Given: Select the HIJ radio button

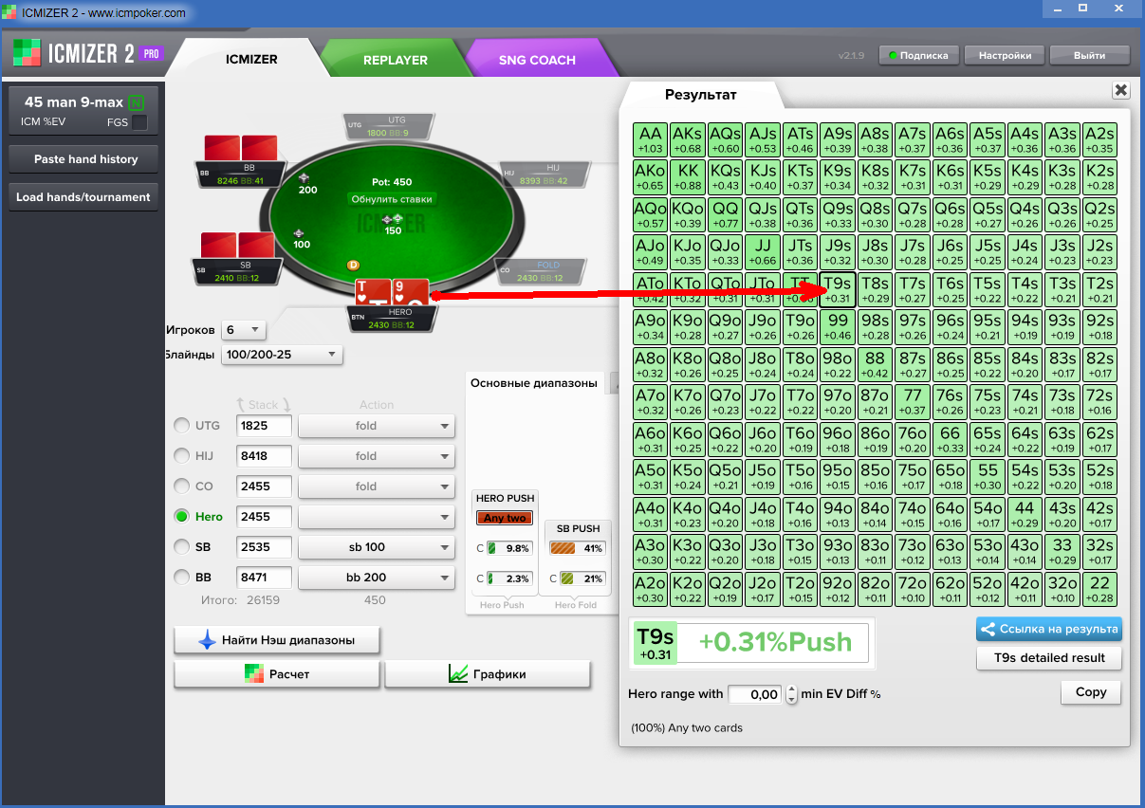Looking at the screenshot, I should 182,456.
